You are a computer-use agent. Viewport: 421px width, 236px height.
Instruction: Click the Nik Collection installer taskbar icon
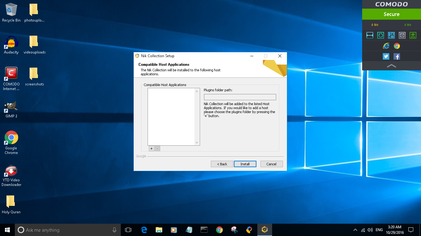[264, 230]
